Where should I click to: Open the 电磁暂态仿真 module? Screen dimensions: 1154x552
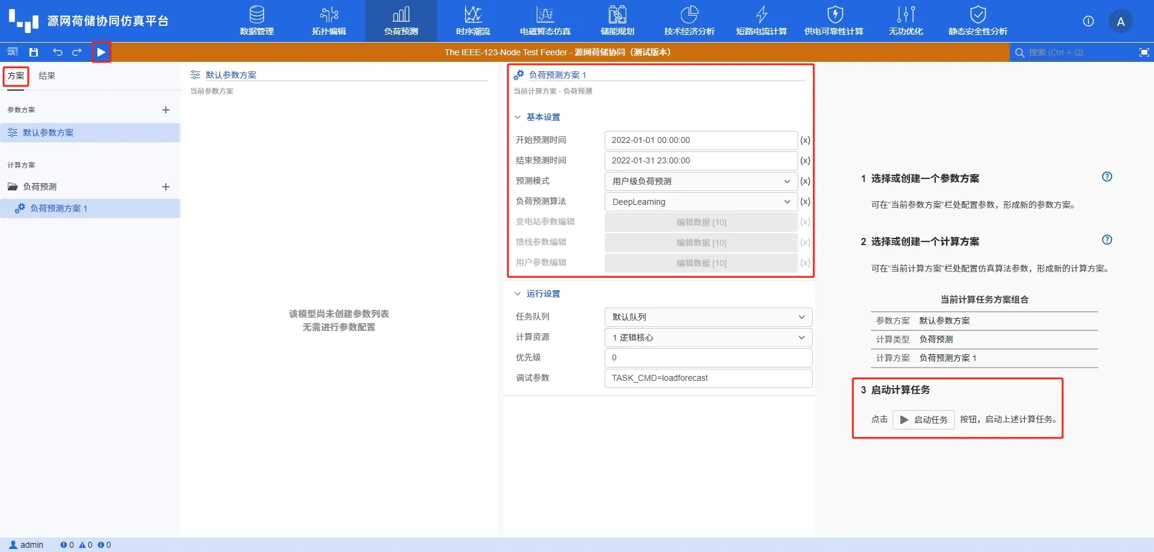coord(545,21)
